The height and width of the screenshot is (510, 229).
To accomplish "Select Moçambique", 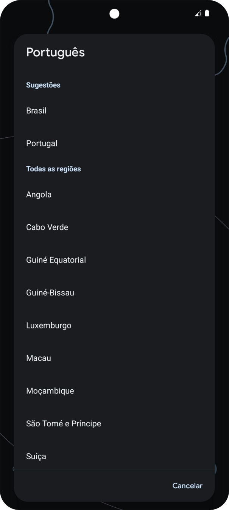I will click(x=50, y=390).
